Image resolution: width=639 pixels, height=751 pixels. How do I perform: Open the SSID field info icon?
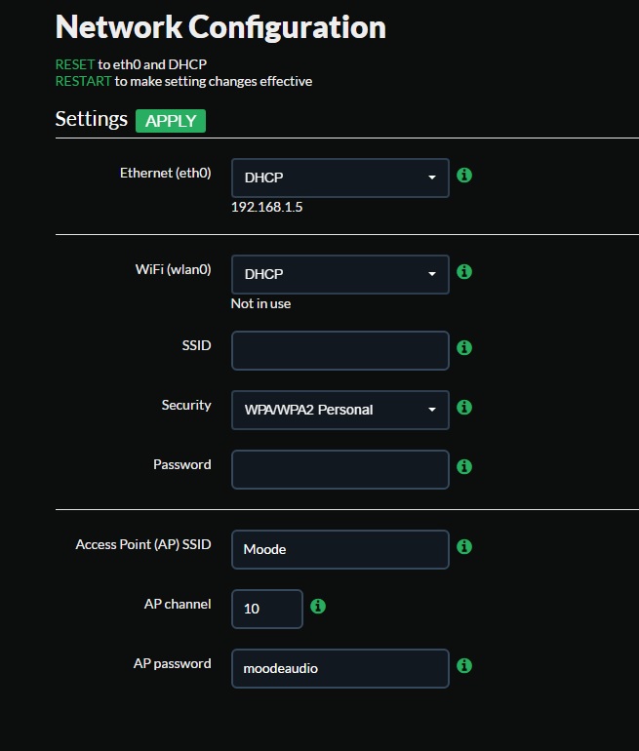click(x=464, y=347)
